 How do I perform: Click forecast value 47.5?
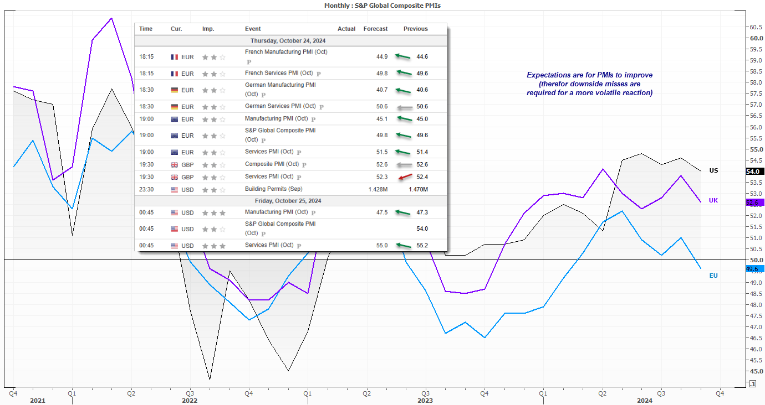381,212
